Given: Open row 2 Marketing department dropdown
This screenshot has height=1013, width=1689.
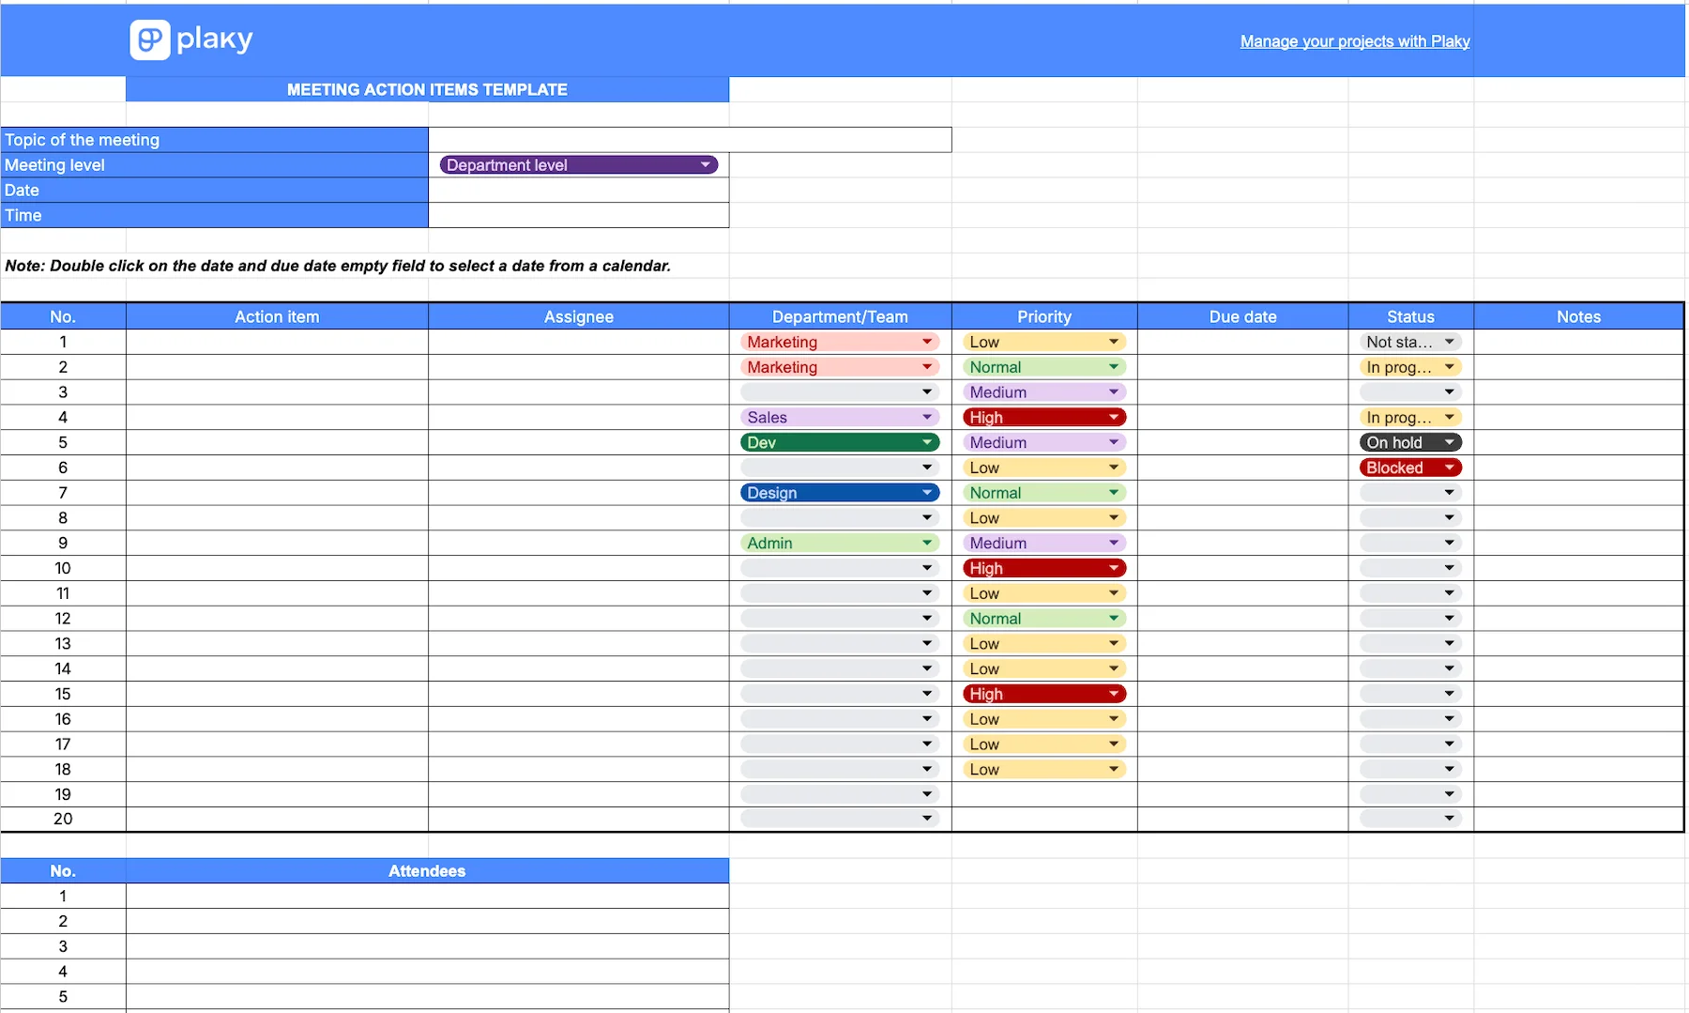Looking at the screenshot, I should (840, 367).
